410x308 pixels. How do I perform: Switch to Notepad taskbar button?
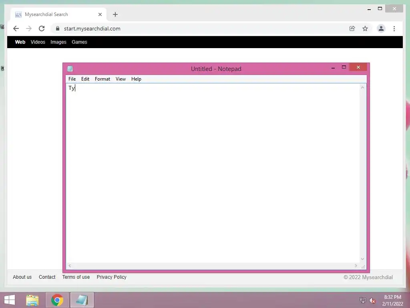(82, 300)
